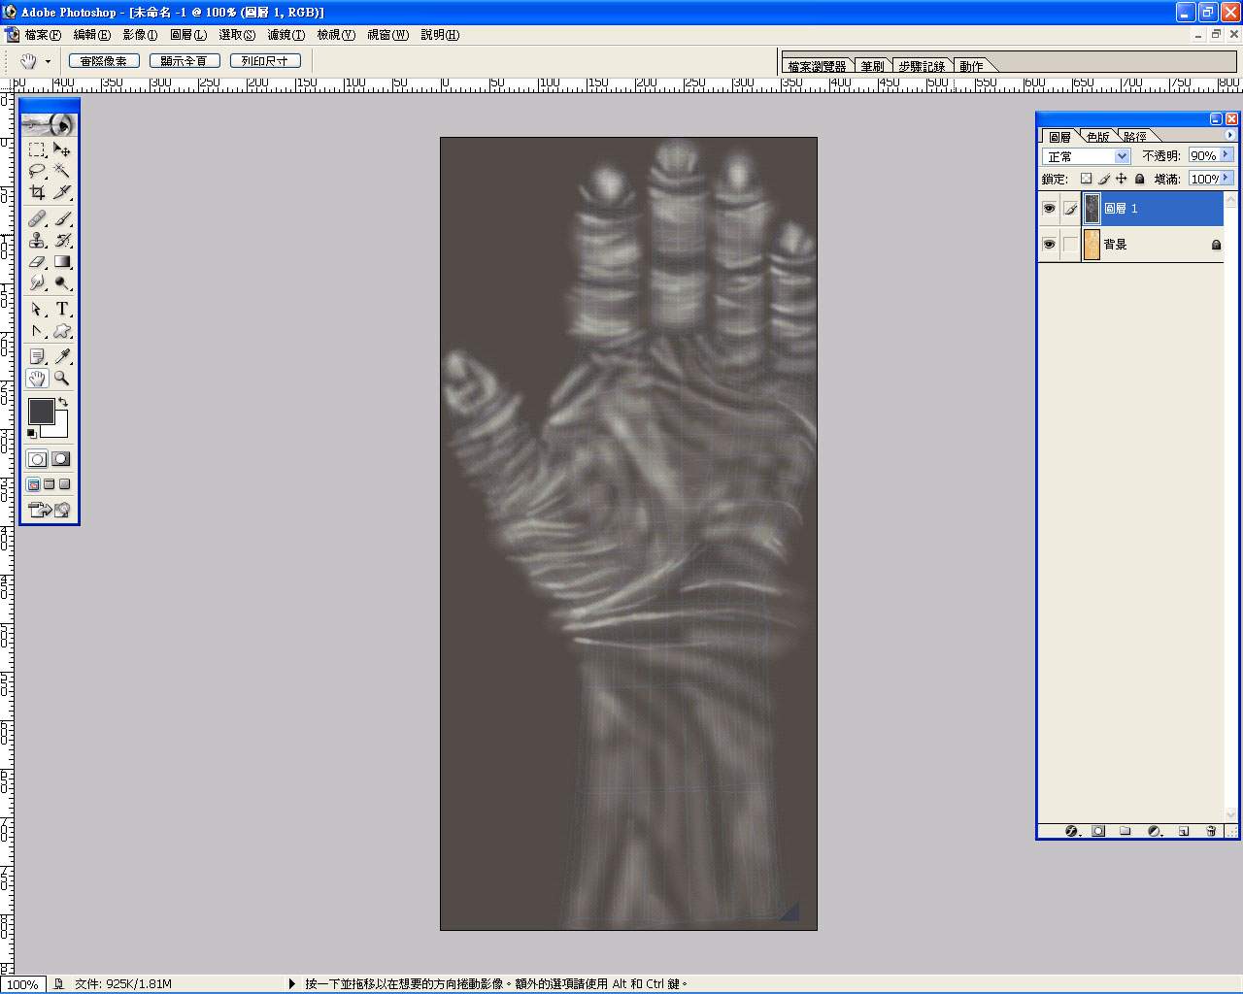Select the Eyedropper tool

click(62, 357)
